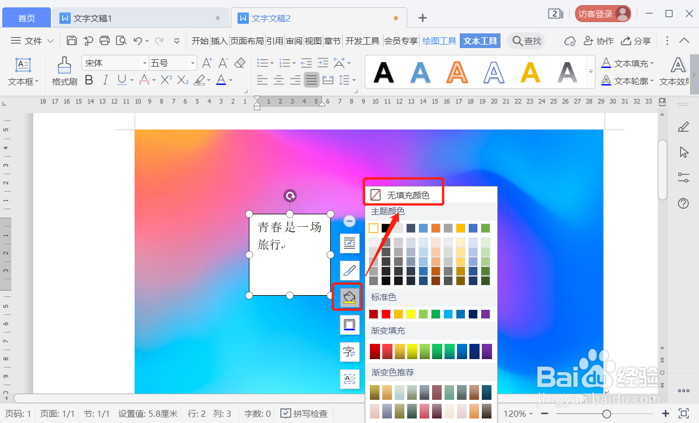Toggle italic formatting
699x423 pixels.
click(x=104, y=80)
